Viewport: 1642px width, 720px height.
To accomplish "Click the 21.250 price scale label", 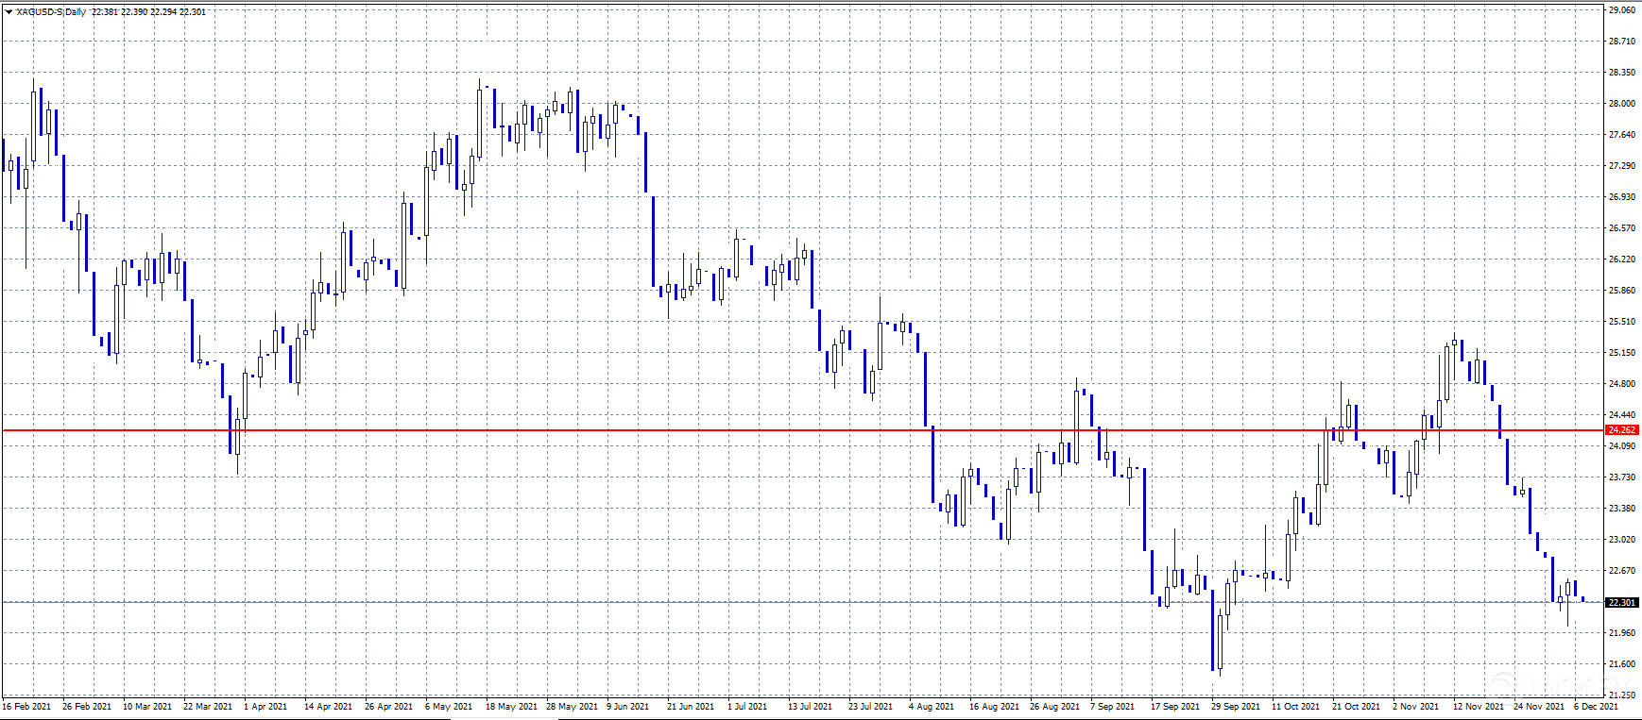I will [1621, 695].
